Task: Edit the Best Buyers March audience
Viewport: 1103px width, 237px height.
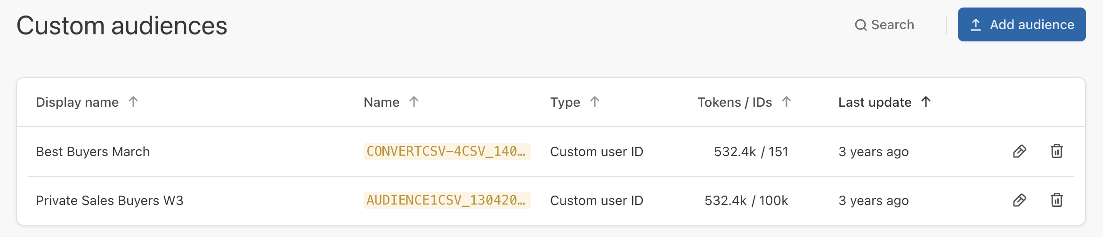Action: click(x=1019, y=151)
